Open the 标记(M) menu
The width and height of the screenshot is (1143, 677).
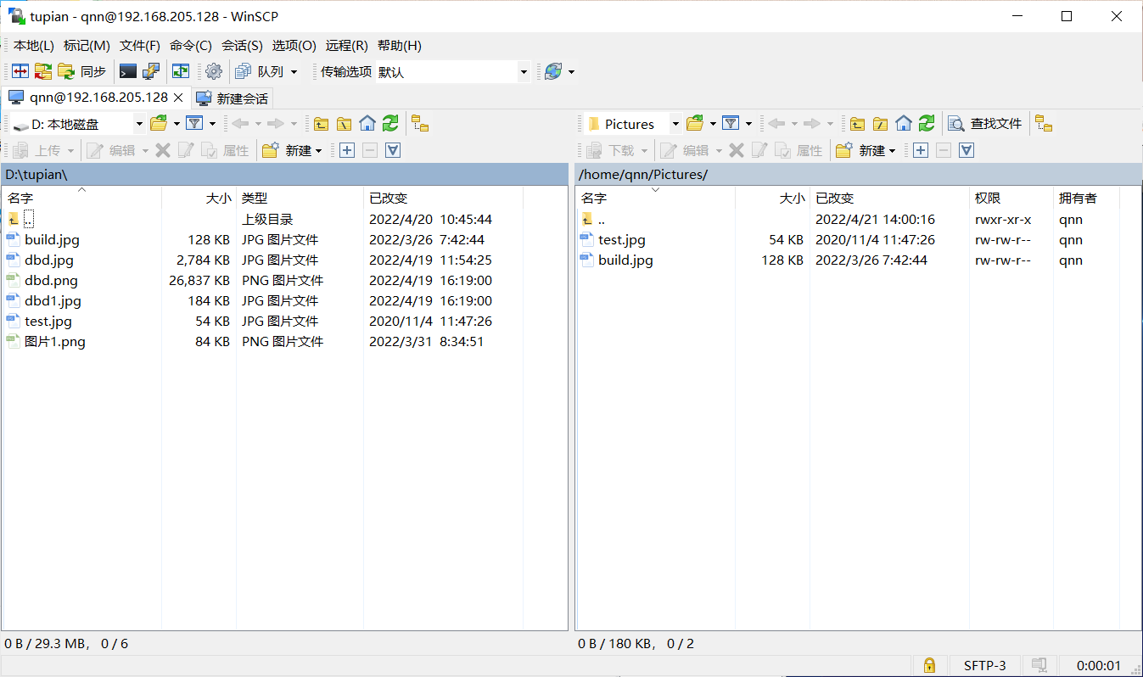(87, 46)
